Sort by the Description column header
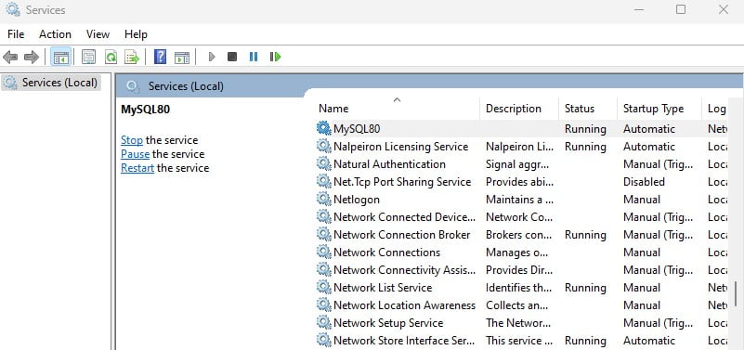This screenshot has height=350, width=744. click(x=519, y=108)
